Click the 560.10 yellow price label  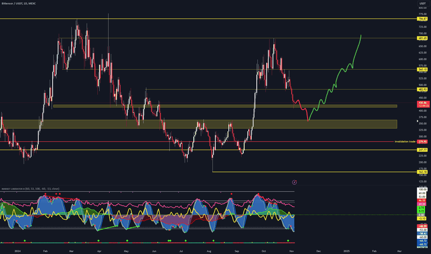click(x=422, y=69)
